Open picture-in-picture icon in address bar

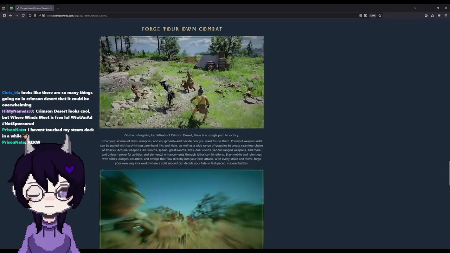pyautogui.click(x=366, y=15)
